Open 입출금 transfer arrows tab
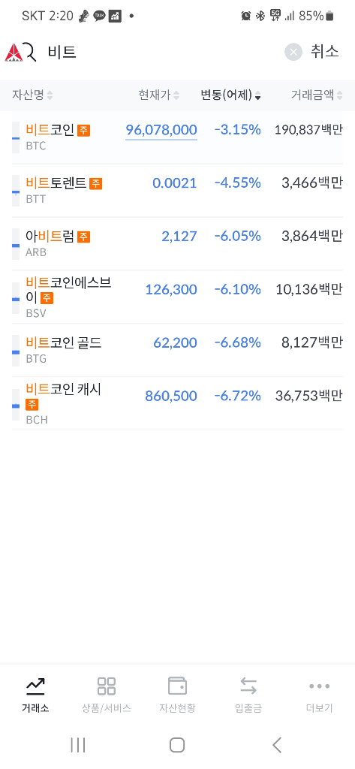Viewport: 355px width, 769px height. [x=248, y=686]
